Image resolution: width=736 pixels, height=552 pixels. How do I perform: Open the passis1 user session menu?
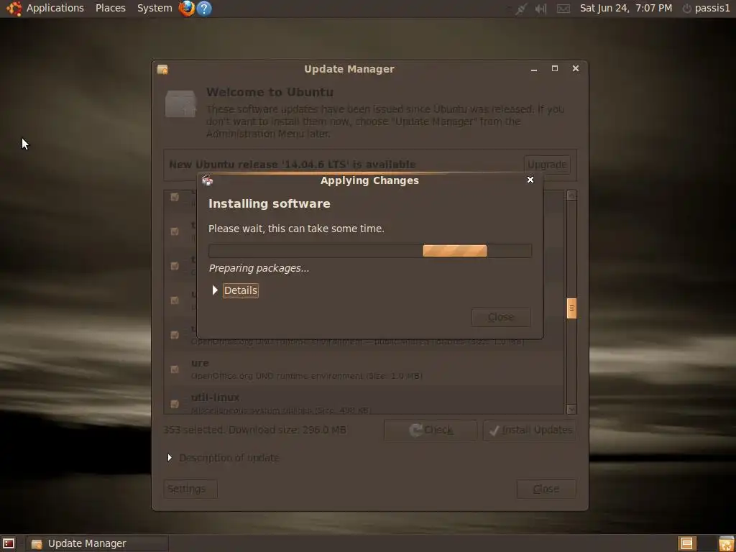(712, 8)
